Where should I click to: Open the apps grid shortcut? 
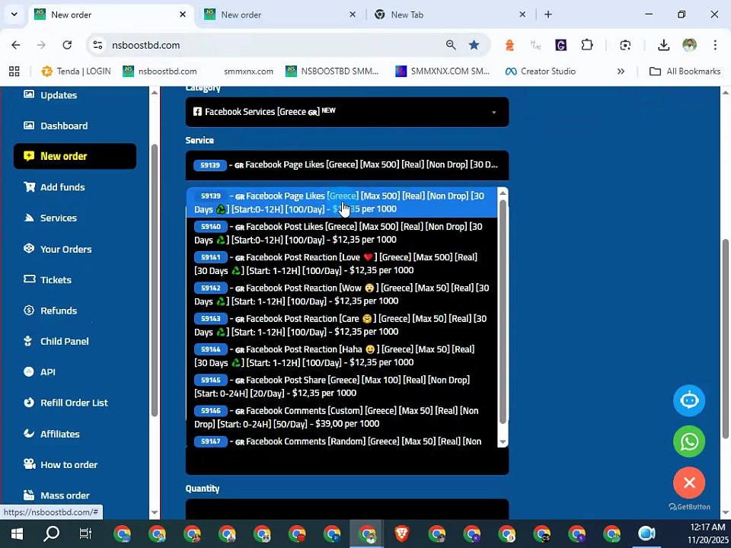[14, 72]
